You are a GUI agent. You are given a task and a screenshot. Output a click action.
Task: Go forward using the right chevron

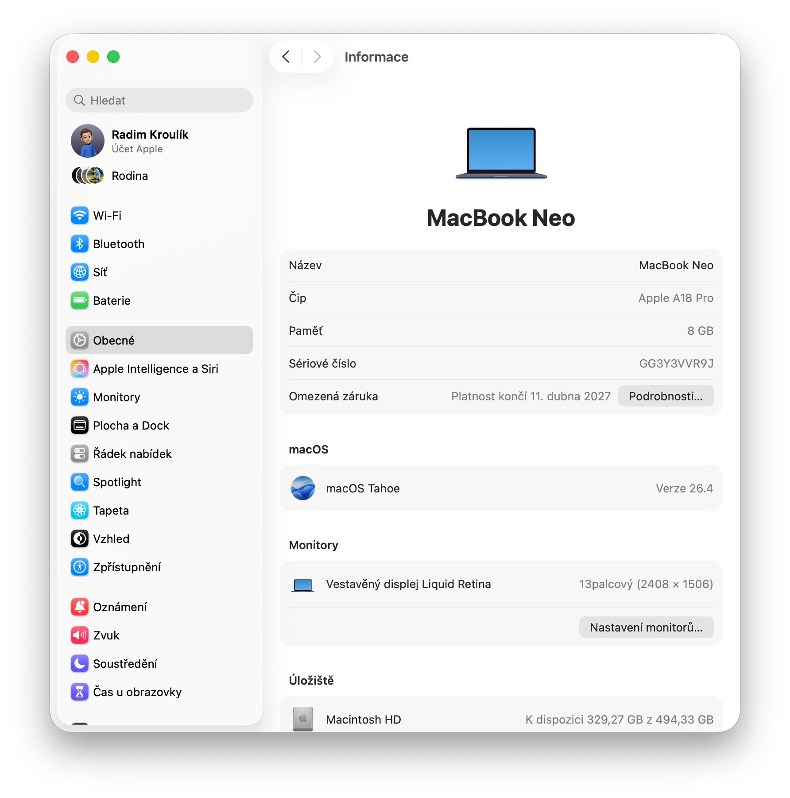317,57
